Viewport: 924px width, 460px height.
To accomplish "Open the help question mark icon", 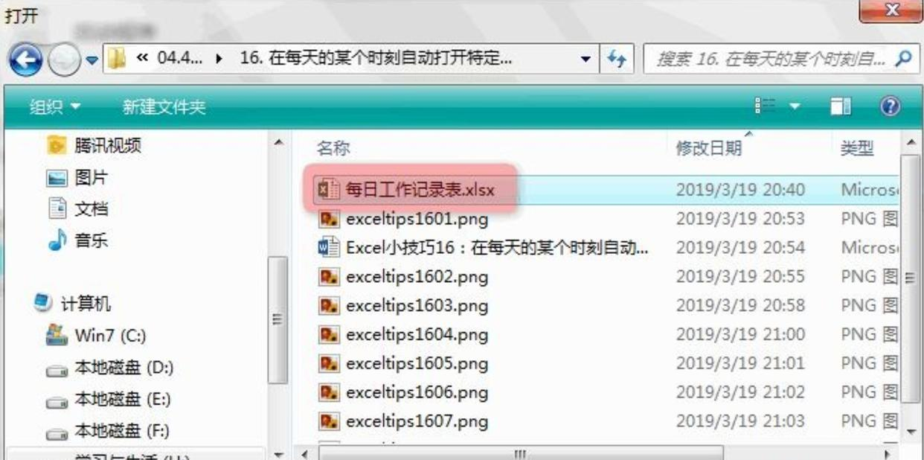I will [x=890, y=107].
